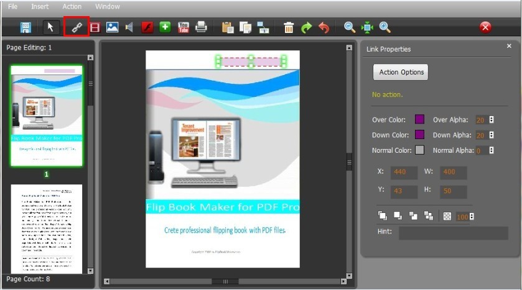Open the Action menu

72,6
